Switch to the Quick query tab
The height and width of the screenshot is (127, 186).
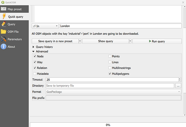(14, 17)
